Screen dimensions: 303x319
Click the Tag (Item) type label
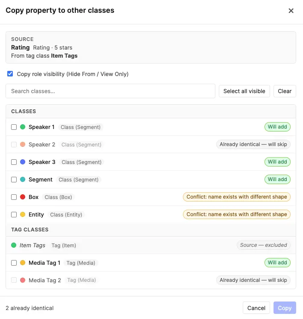point(64,246)
